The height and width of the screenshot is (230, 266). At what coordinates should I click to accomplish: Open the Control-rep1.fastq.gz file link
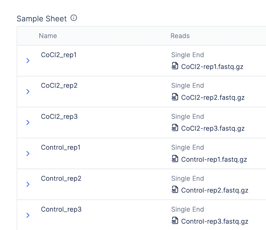pyautogui.click(x=214, y=159)
